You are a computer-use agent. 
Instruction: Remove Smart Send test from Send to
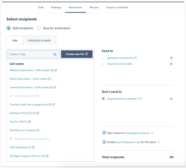tap(171, 64)
